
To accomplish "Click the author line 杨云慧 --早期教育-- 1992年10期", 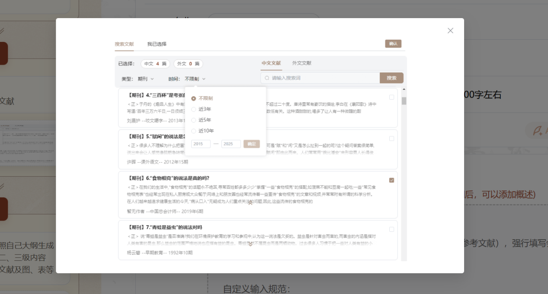I will 160,253.
